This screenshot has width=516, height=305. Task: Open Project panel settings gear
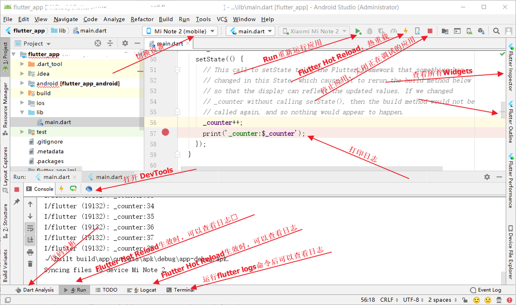click(125, 43)
